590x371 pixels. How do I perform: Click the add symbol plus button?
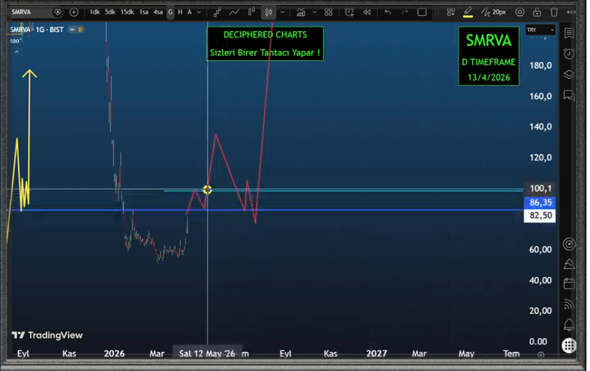coord(74,12)
